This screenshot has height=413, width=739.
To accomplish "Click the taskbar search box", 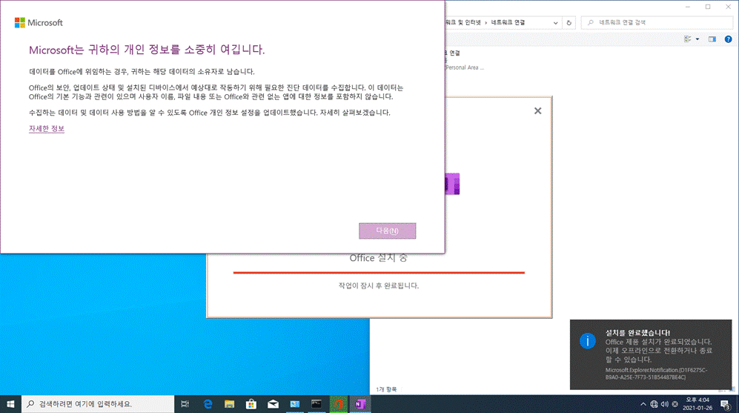I will tap(98, 404).
